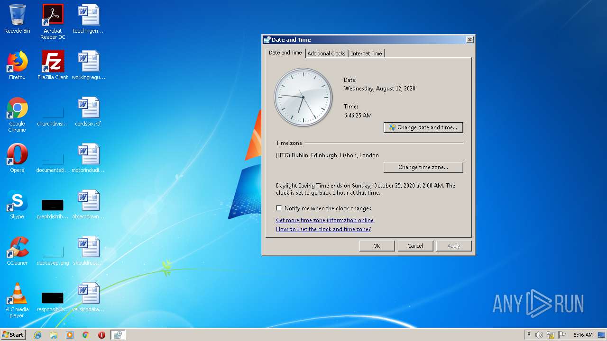607x341 pixels.
Task: Open How do I set the clock link
Action: 323,229
